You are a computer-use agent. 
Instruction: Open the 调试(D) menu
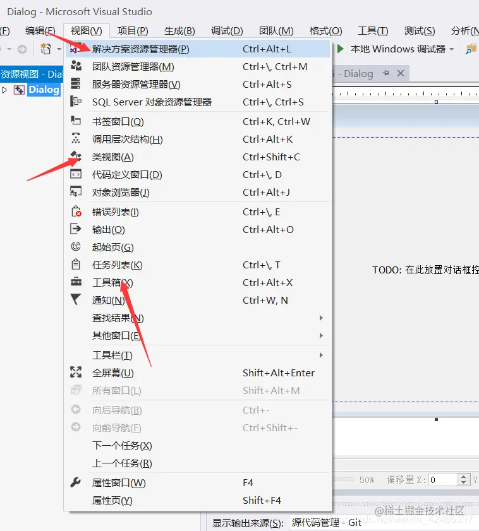[227, 31]
